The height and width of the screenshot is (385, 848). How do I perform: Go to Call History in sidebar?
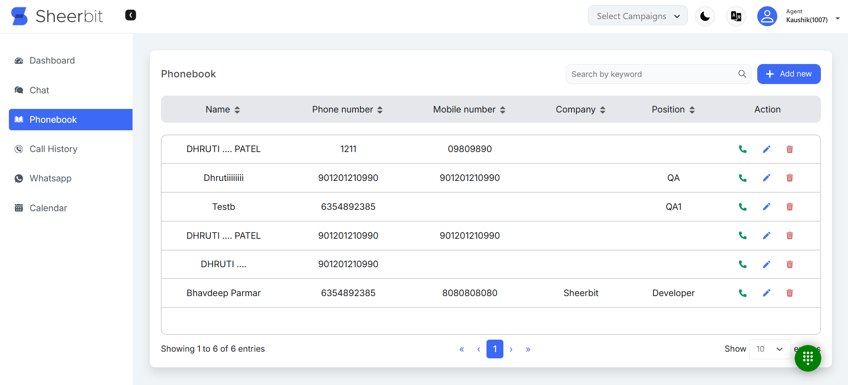(53, 149)
